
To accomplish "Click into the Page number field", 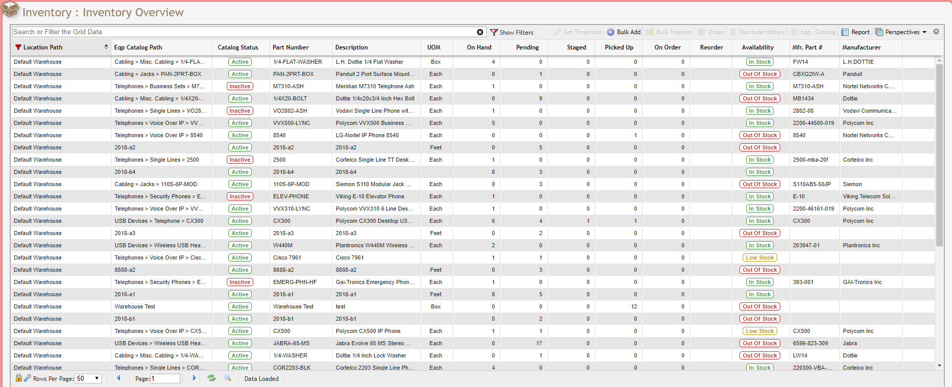I will pyautogui.click(x=165, y=378).
